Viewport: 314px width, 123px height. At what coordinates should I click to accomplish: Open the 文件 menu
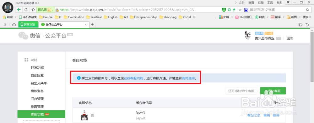[x=242, y=2]
